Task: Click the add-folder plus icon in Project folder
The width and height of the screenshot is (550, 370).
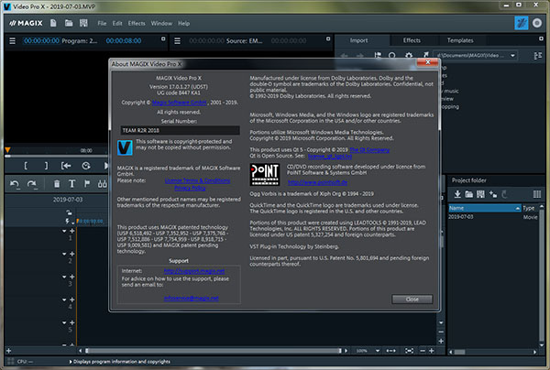Action: click(493, 194)
